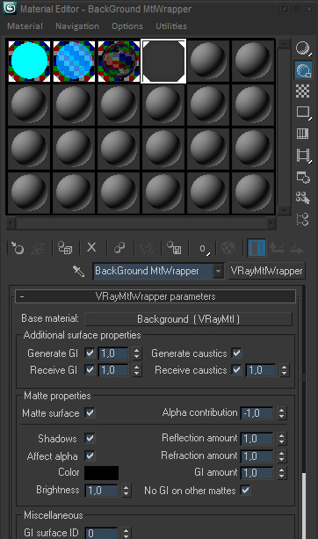Open the Navigation menu
This screenshot has height=539, width=318.
pos(77,26)
